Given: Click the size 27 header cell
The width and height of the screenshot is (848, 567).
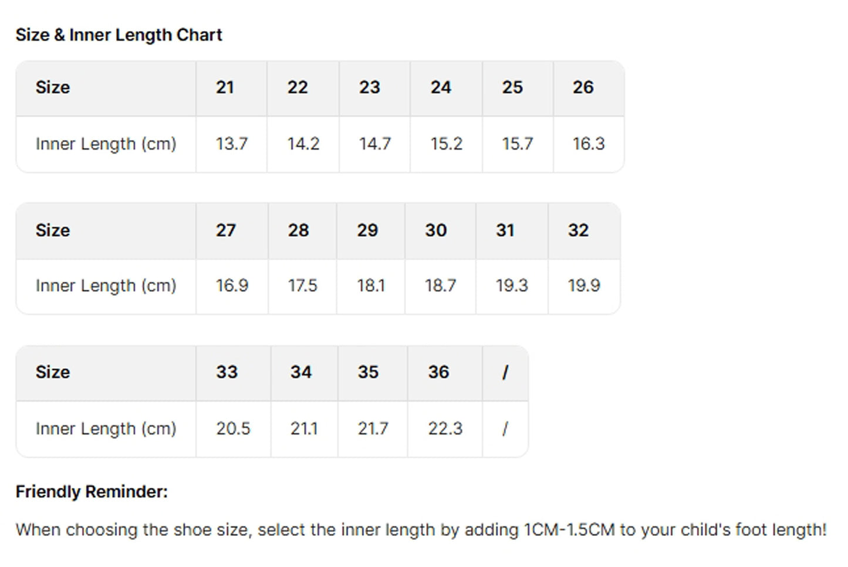Looking at the screenshot, I should (x=226, y=230).
